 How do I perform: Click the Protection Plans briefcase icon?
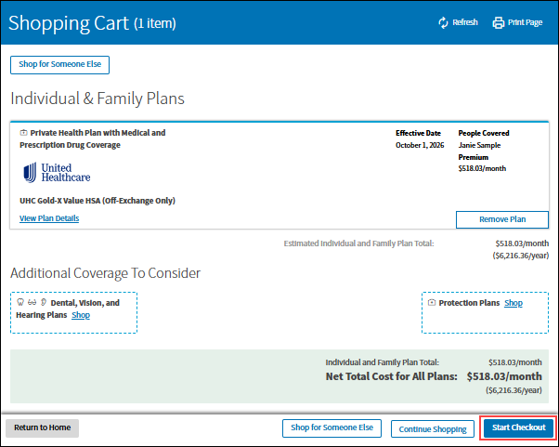(432, 303)
